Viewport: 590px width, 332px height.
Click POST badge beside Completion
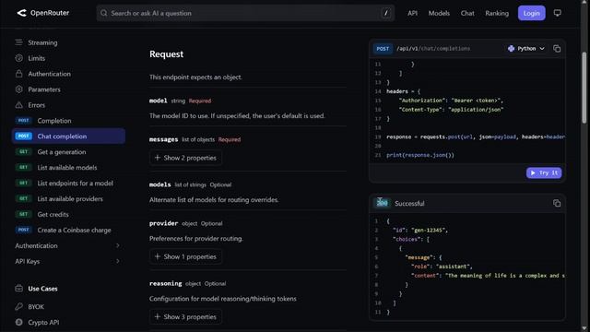tap(23, 121)
